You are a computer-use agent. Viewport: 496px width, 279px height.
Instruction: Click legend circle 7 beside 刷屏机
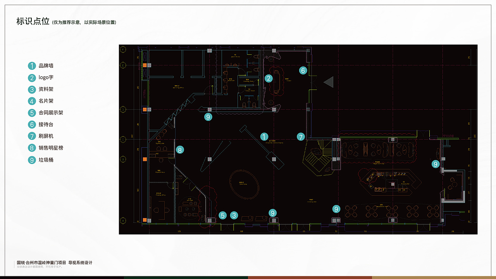coord(32,136)
